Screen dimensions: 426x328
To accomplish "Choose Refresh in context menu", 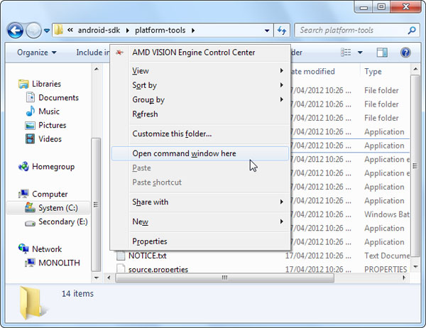I will (200, 114).
